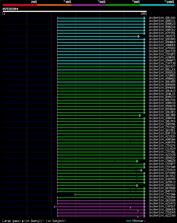This screenshot has height=223, width=177.
Task: Click the green alignment bar for UniRef100_C5YSW6
Action: tap(109, 195)
